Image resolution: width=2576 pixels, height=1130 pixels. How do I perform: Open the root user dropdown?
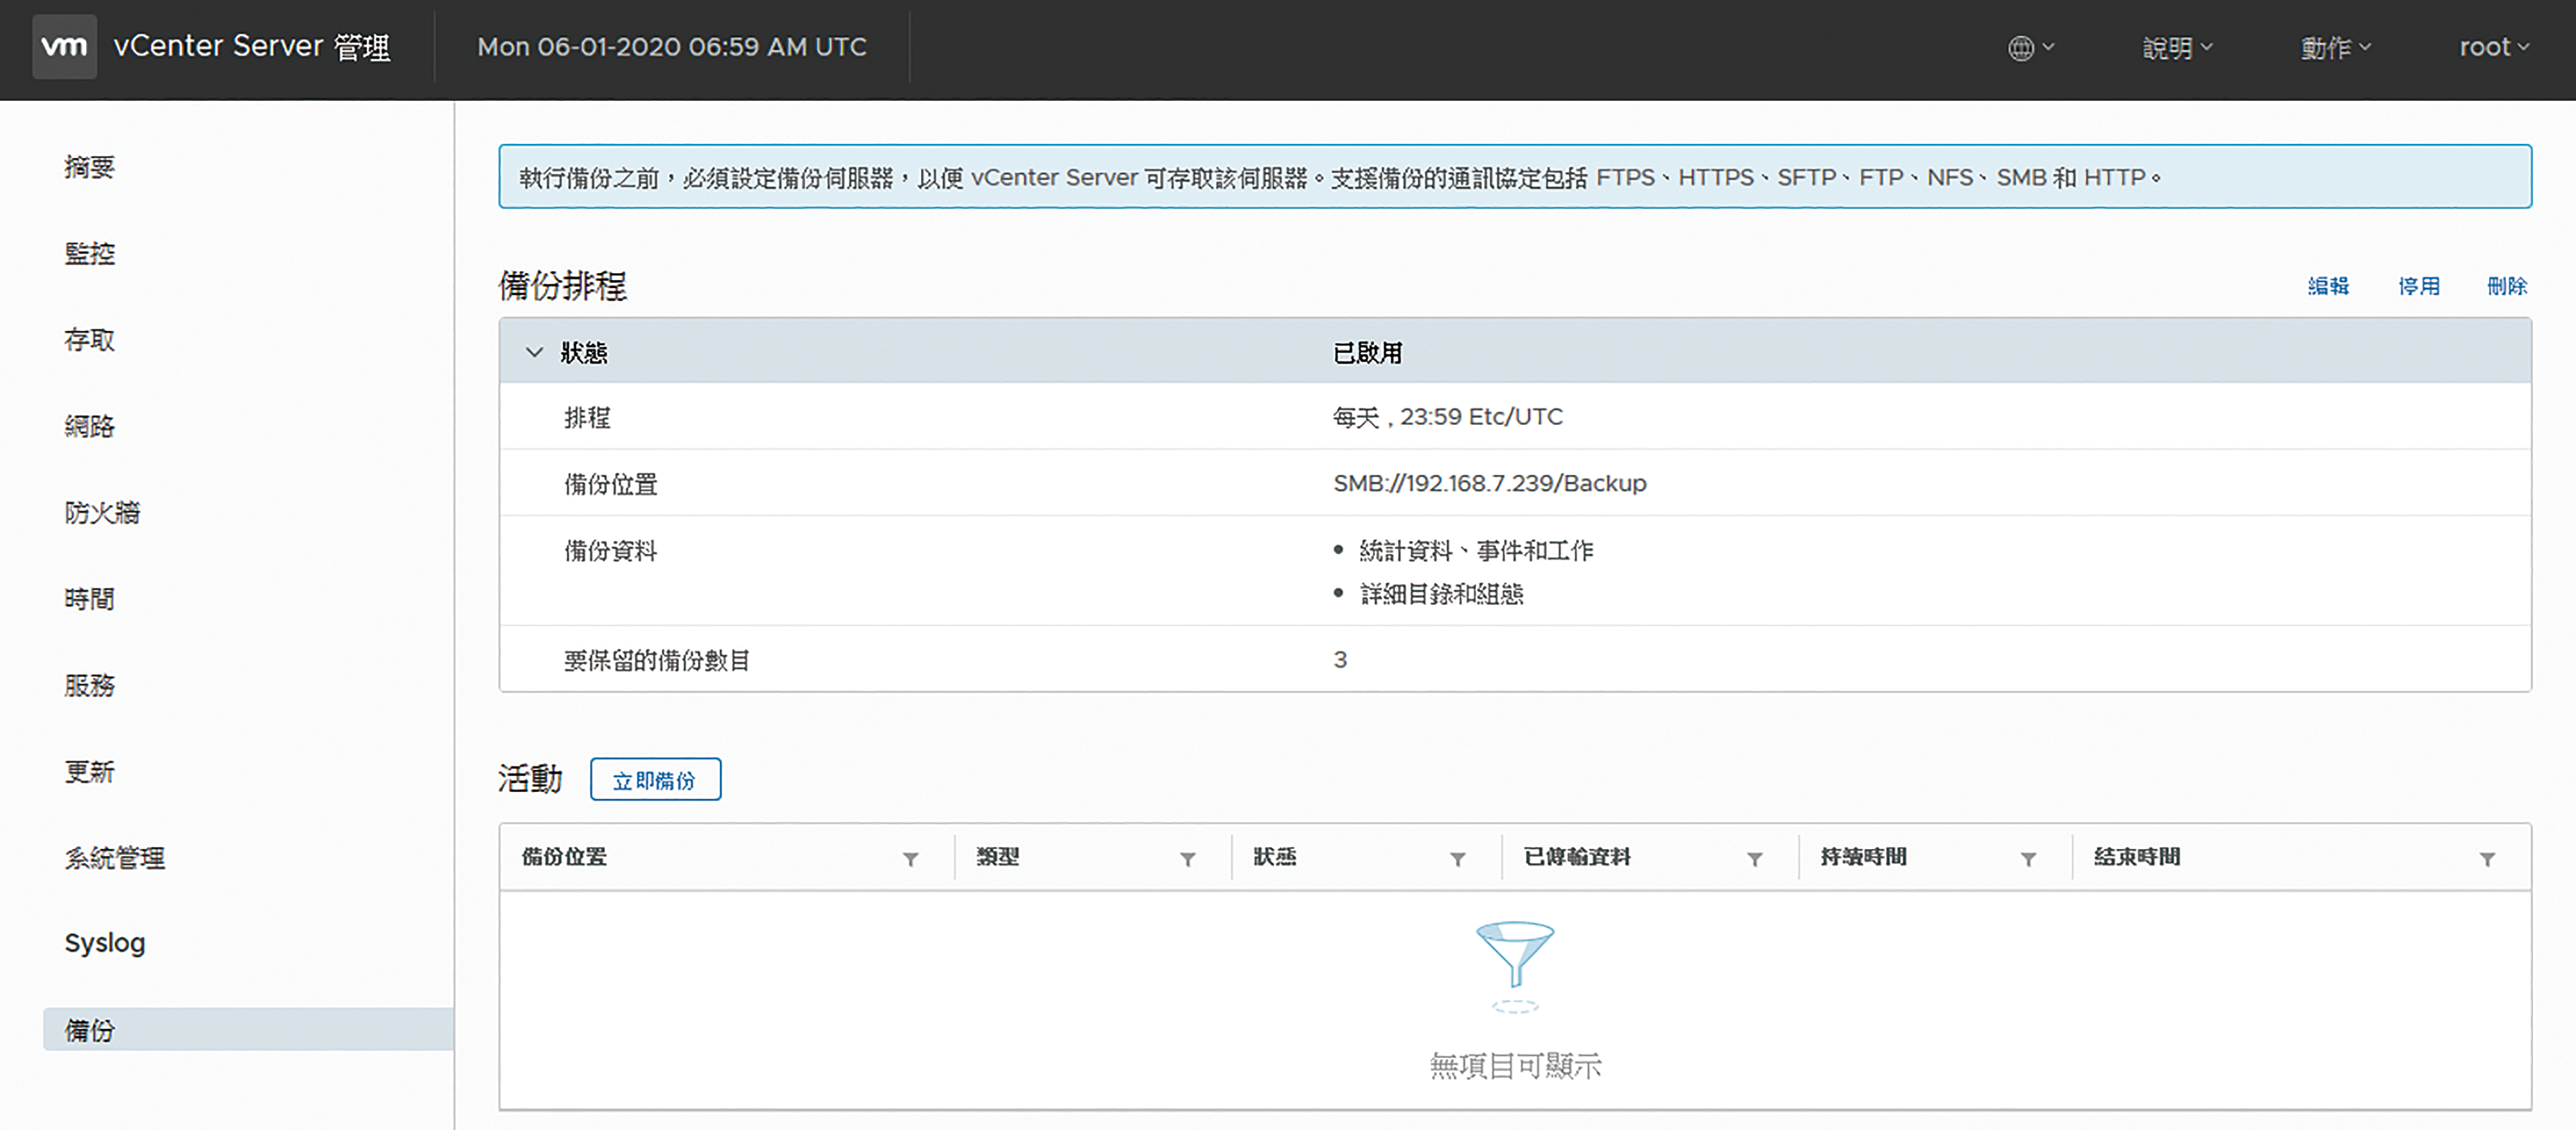pos(2494,47)
